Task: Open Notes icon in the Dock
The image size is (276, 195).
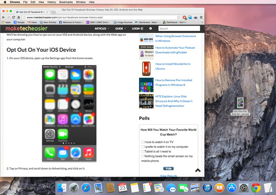Action: click(x=135, y=188)
